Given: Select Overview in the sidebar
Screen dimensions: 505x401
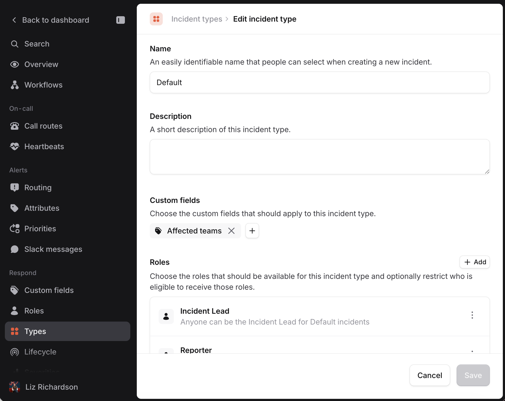Looking at the screenshot, I should [68, 64].
